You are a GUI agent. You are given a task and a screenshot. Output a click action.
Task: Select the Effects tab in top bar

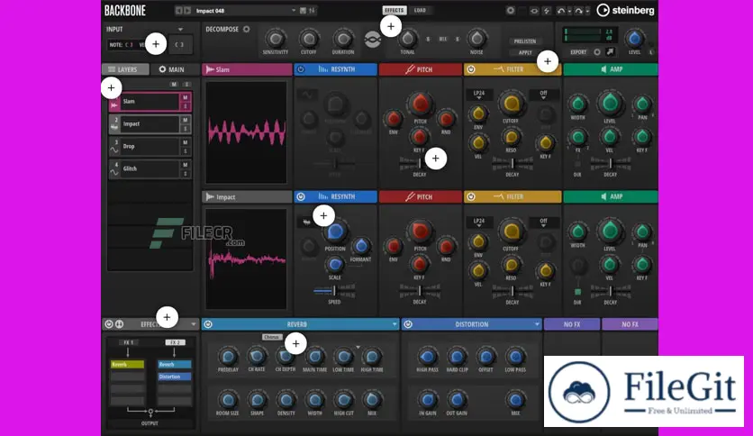(x=395, y=10)
